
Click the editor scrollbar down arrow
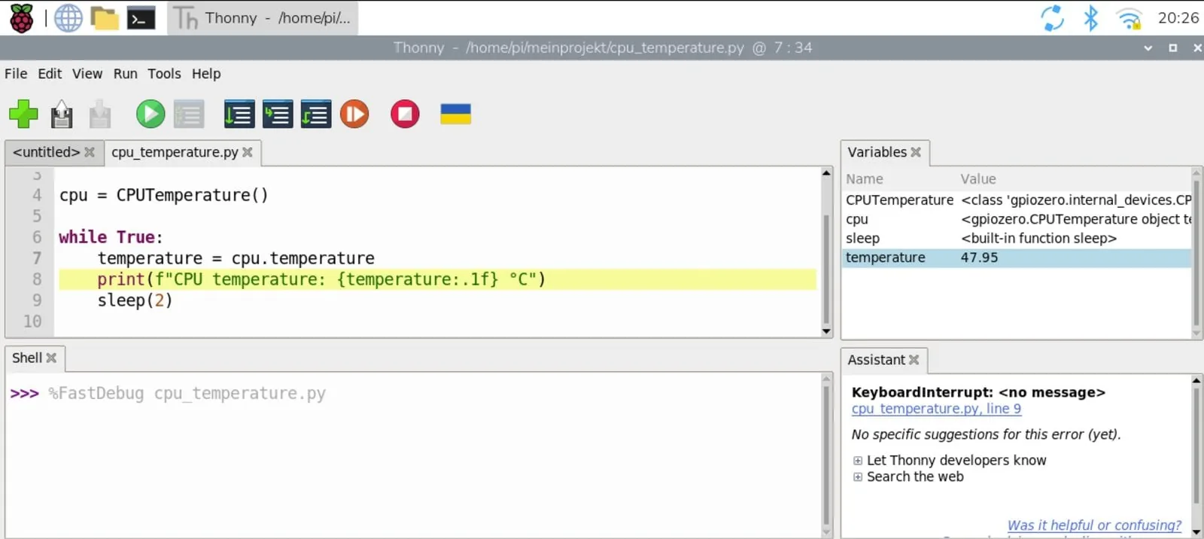point(826,331)
